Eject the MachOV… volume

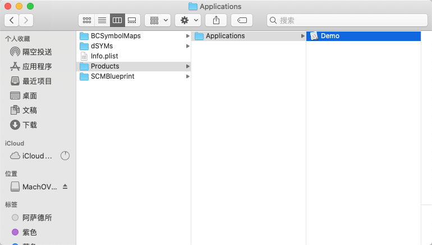click(65, 187)
